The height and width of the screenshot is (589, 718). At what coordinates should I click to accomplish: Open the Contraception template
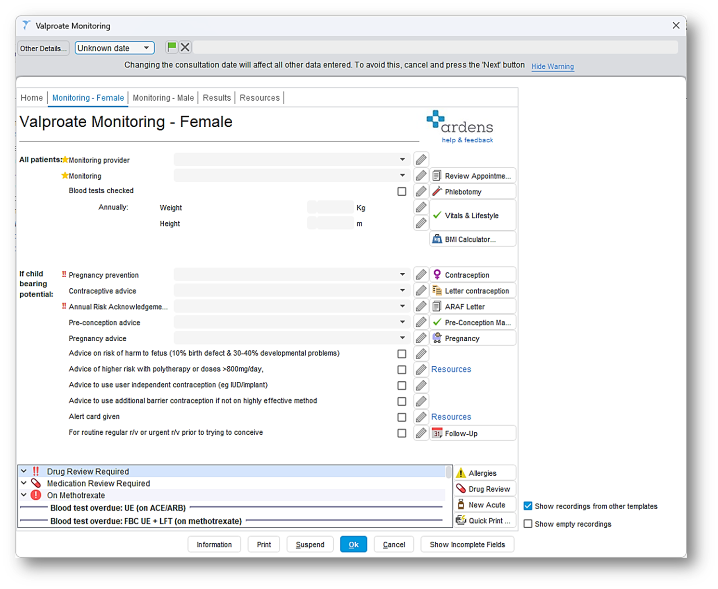(472, 275)
